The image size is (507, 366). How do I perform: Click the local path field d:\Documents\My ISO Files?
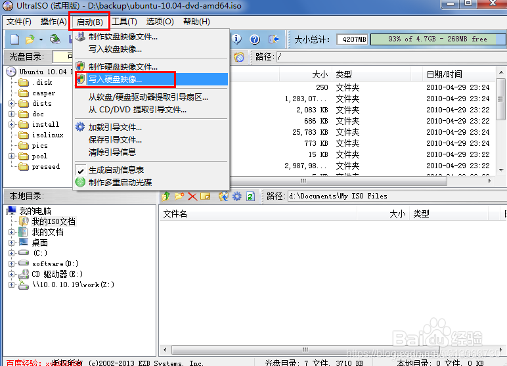click(x=397, y=196)
